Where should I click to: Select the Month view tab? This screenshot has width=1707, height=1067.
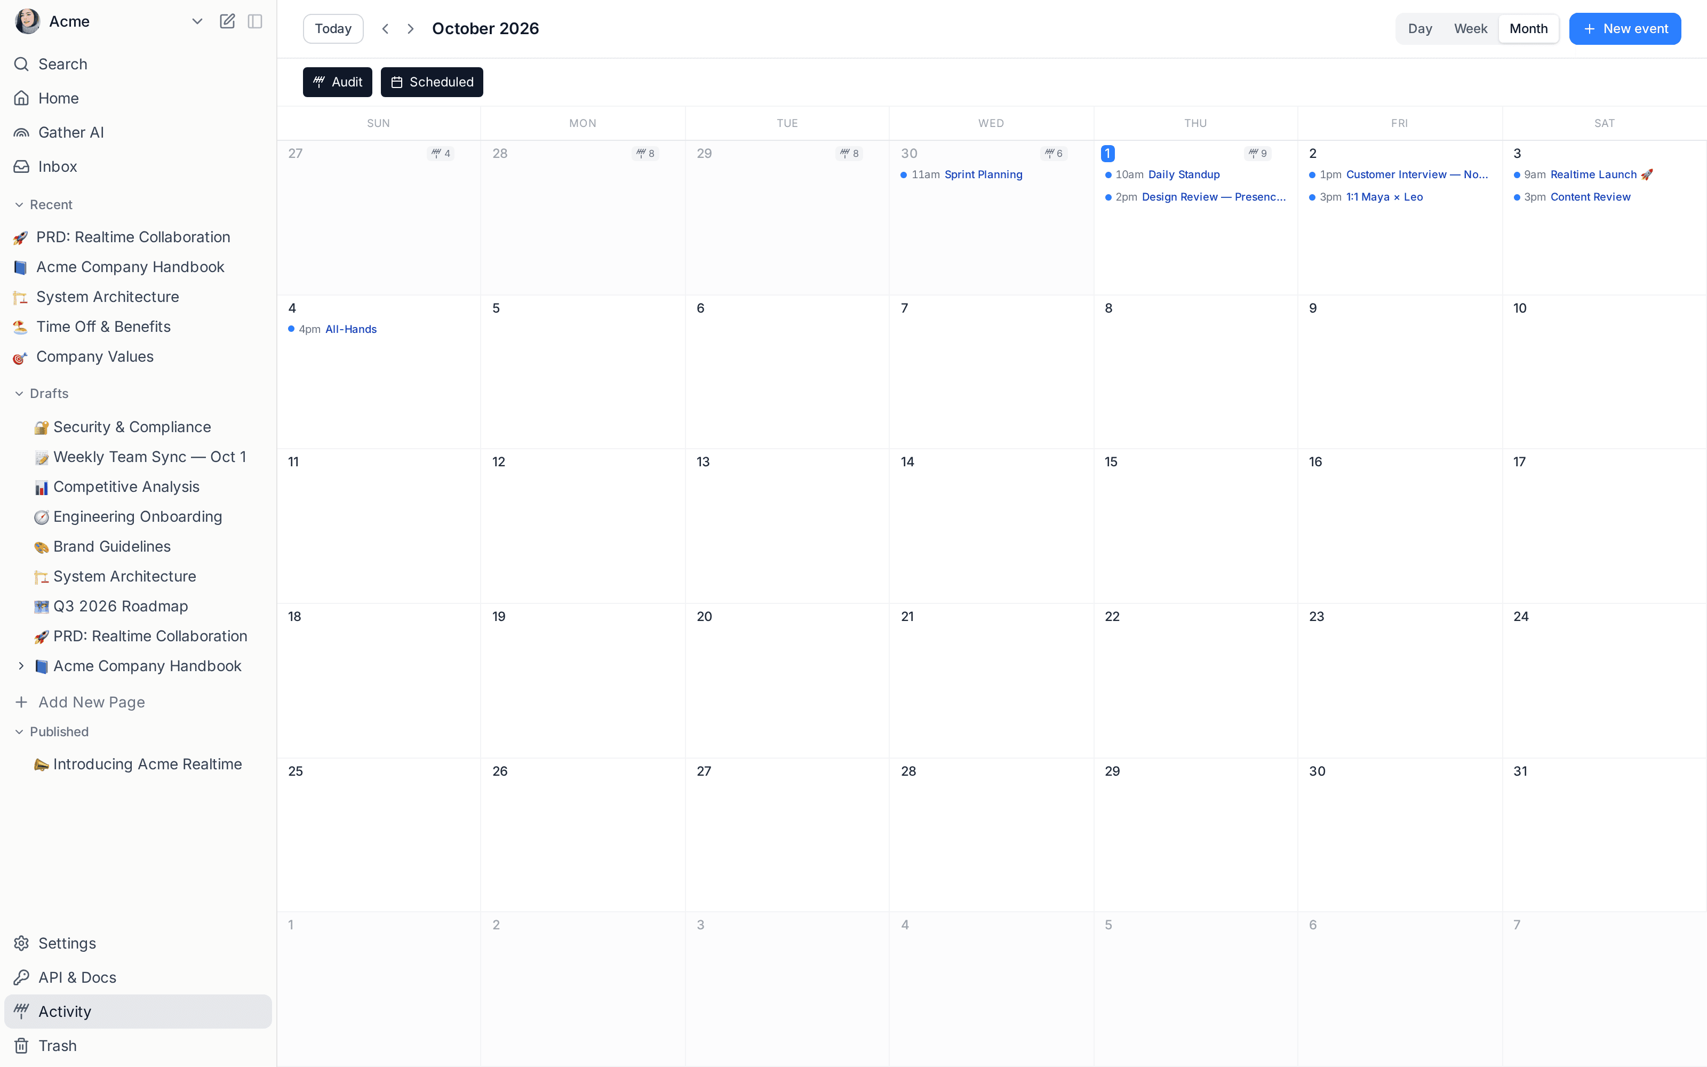coord(1528,29)
